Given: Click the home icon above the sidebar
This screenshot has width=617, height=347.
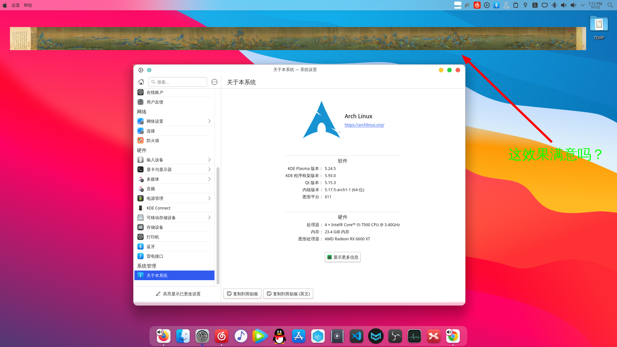Looking at the screenshot, I should (x=141, y=82).
